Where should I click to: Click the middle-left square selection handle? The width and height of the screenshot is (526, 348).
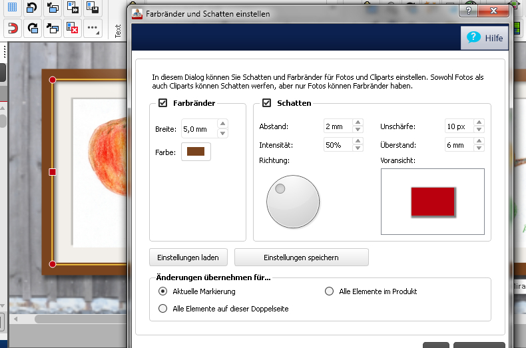pyautogui.click(x=53, y=172)
